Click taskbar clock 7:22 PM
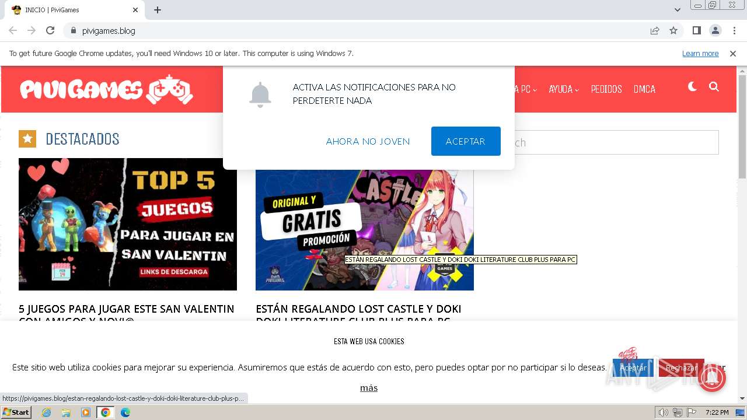Image resolution: width=747 pixels, height=420 pixels. pyautogui.click(x=717, y=412)
